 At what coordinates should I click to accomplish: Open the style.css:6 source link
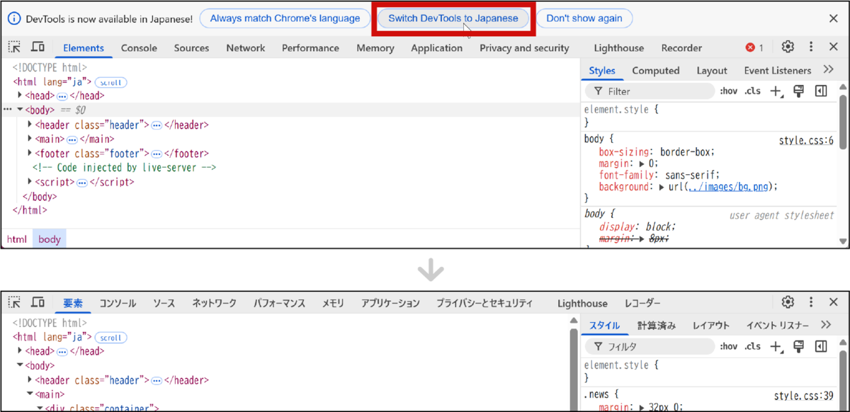pos(806,140)
